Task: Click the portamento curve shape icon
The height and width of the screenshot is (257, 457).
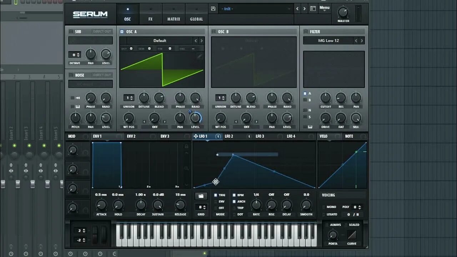Action: click(352, 235)
